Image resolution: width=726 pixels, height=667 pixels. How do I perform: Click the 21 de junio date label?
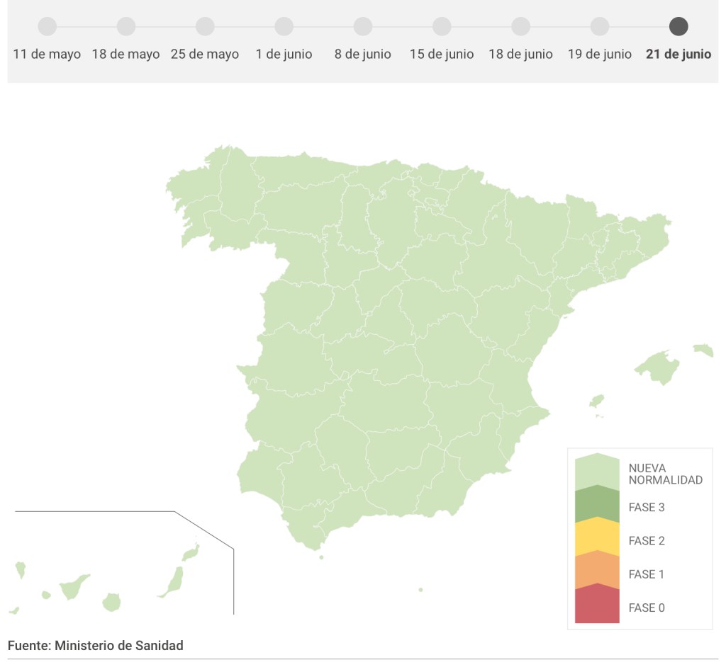[x=678, y=55]
